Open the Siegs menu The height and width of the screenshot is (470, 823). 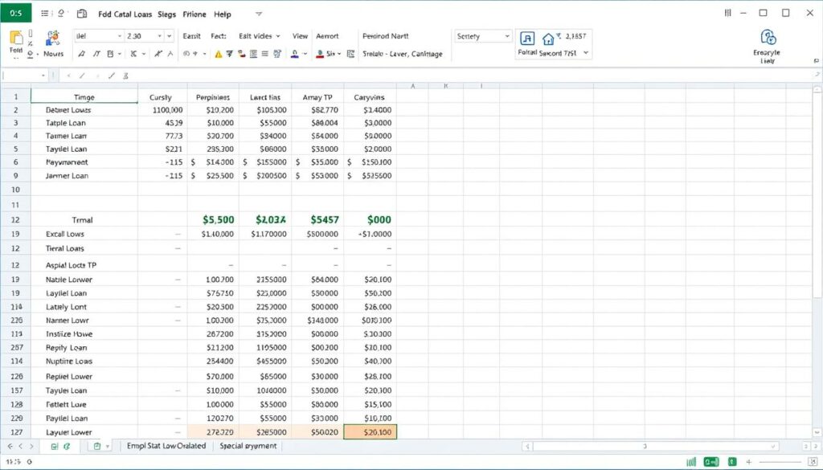(x=167, y=14)
